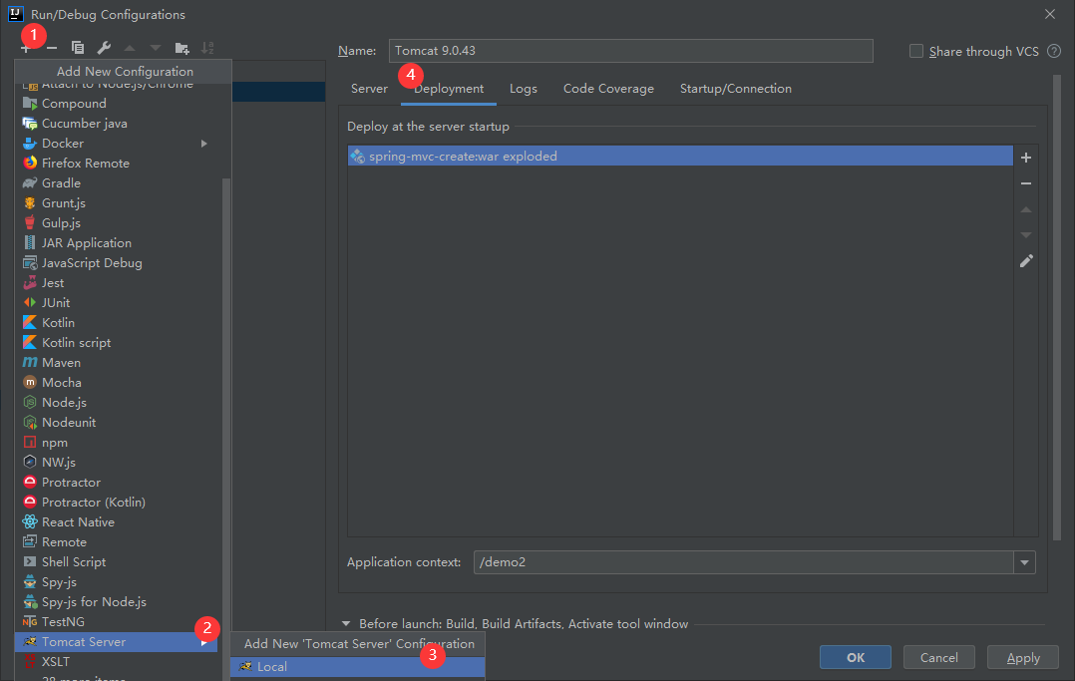1075x681 pixels.
Task: Close the Run/Debug Configurations dialog
Action: pos(1050,14)
